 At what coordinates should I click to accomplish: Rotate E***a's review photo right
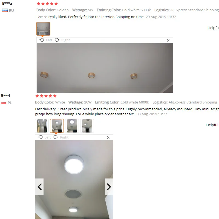(62, 40)
